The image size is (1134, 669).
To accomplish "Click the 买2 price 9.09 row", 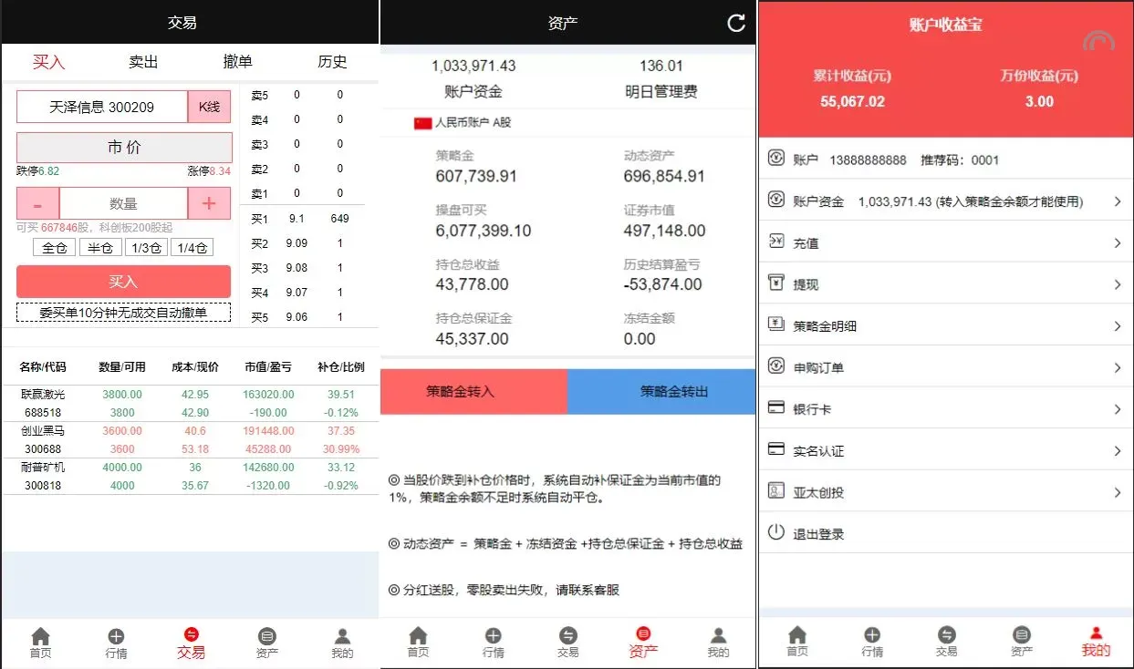I will coord(302,243).
